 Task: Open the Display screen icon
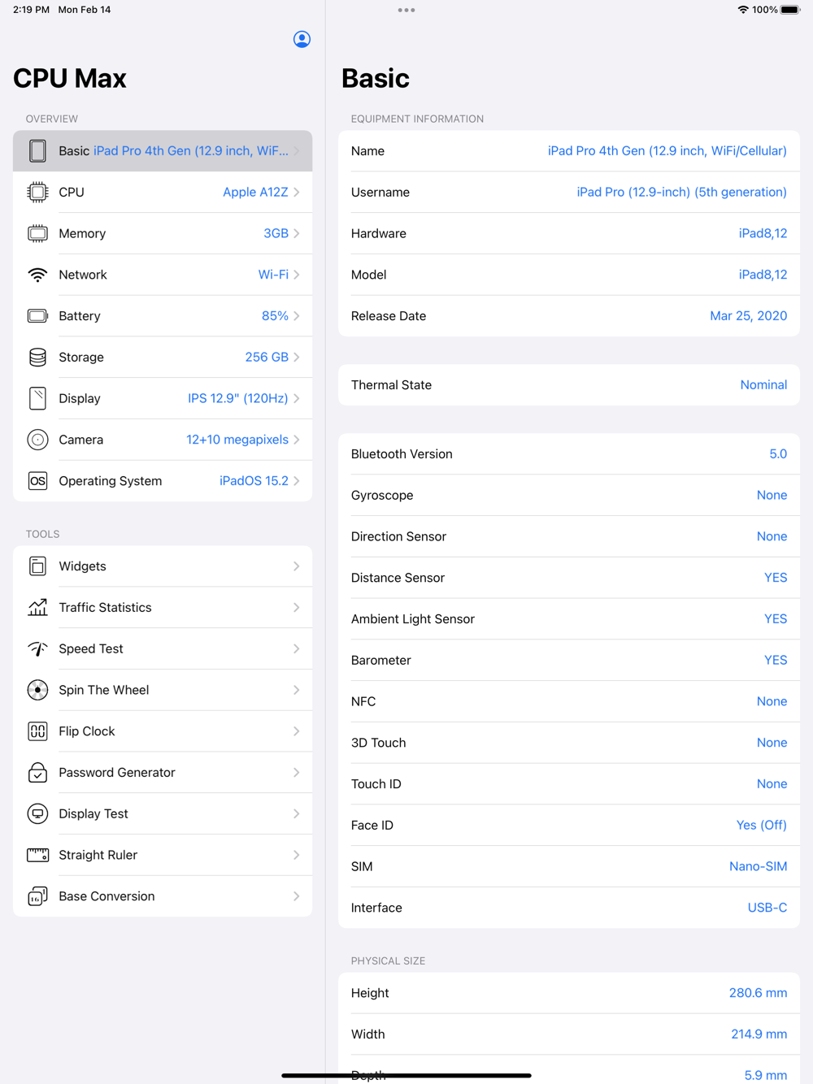tap(37, 398)
